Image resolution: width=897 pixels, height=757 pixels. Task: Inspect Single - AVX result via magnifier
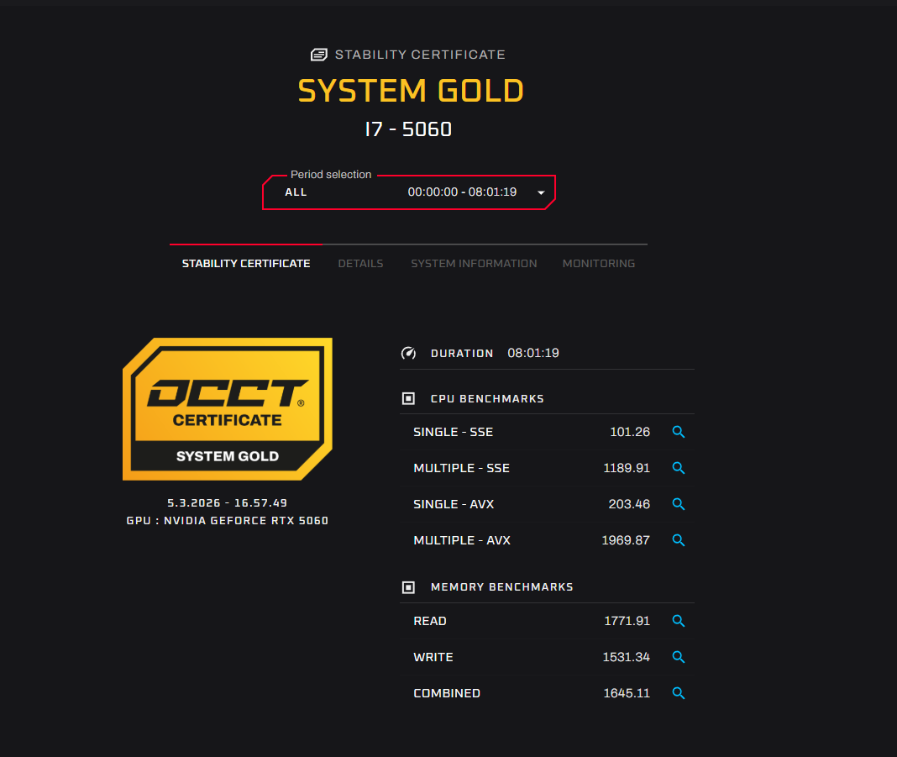coord(679,504)
